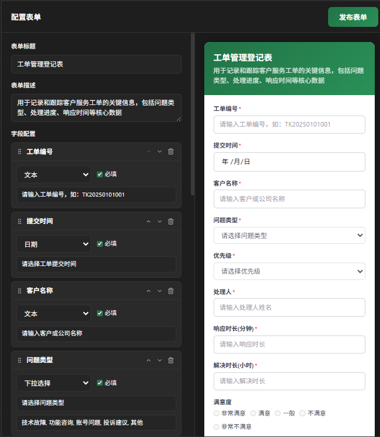
Task: Edit placeholder input of 工单编号 config
Action: [x=96, y=194]
